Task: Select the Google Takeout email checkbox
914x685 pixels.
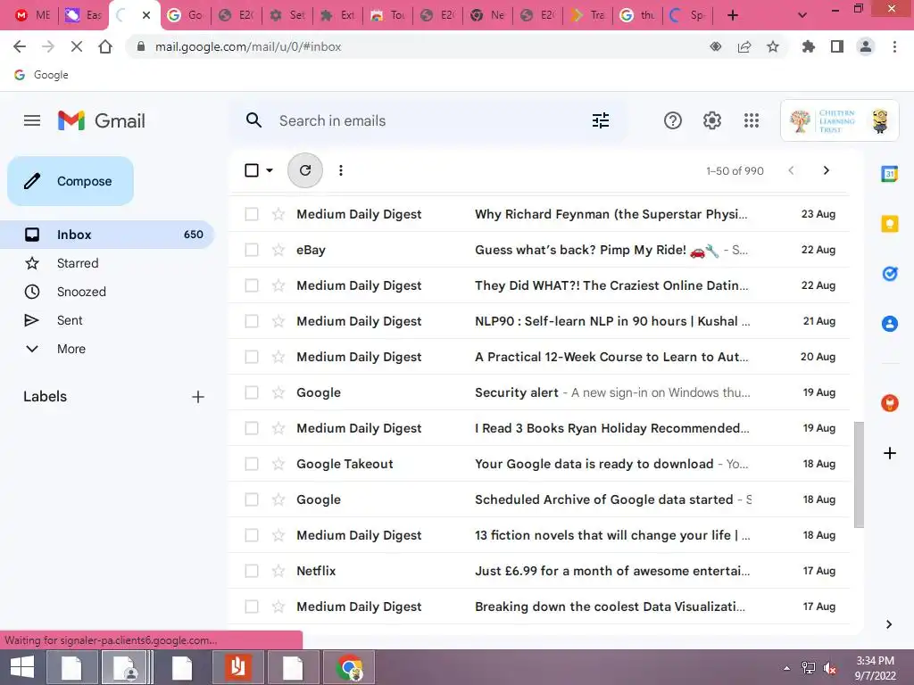Action: (251, 464)
